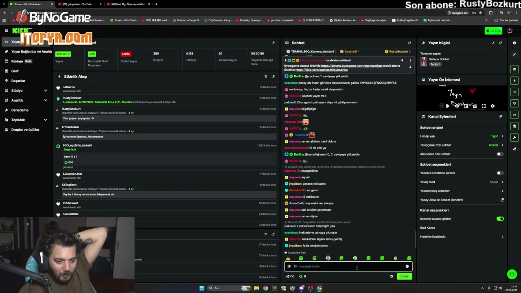521x293 pixels.
Task: Open pinned message three-dot options
Action: (x=410, y=61)
